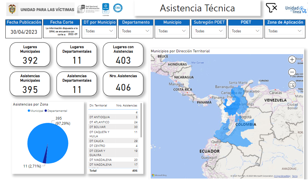This screenshot has width=308, height=183.
Task: Zoom in on the map
Action: coord(292,60)
